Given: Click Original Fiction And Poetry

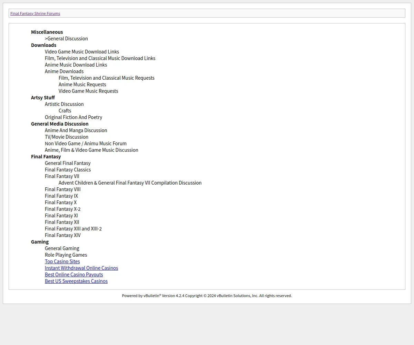Looking at the screenshot, I should click(x=73, y=117).
